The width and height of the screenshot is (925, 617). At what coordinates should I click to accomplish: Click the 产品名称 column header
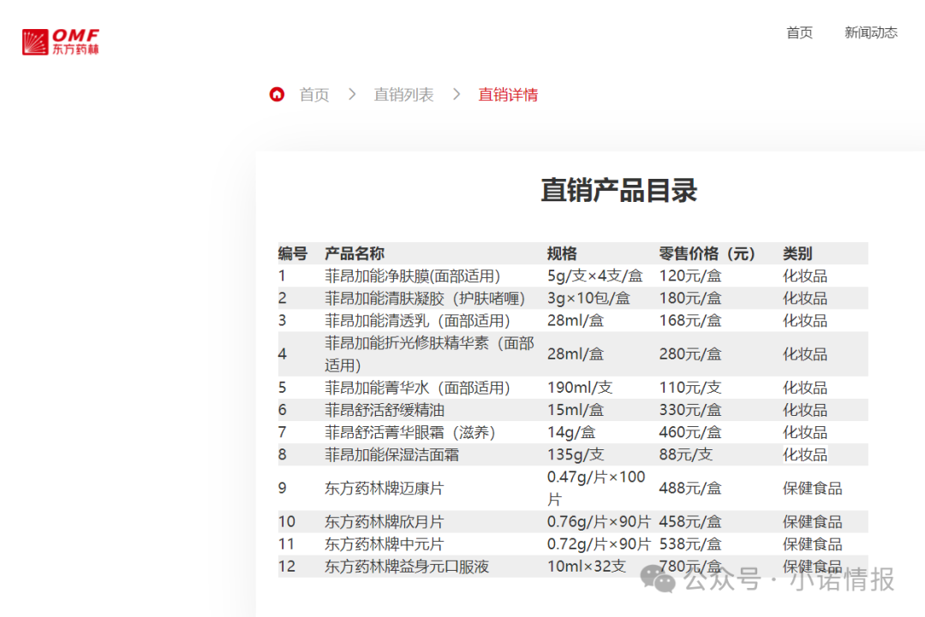coord(355,253)
